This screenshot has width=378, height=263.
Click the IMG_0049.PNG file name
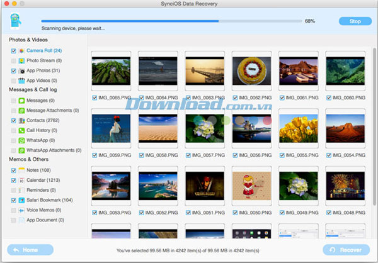click(302, 213)
